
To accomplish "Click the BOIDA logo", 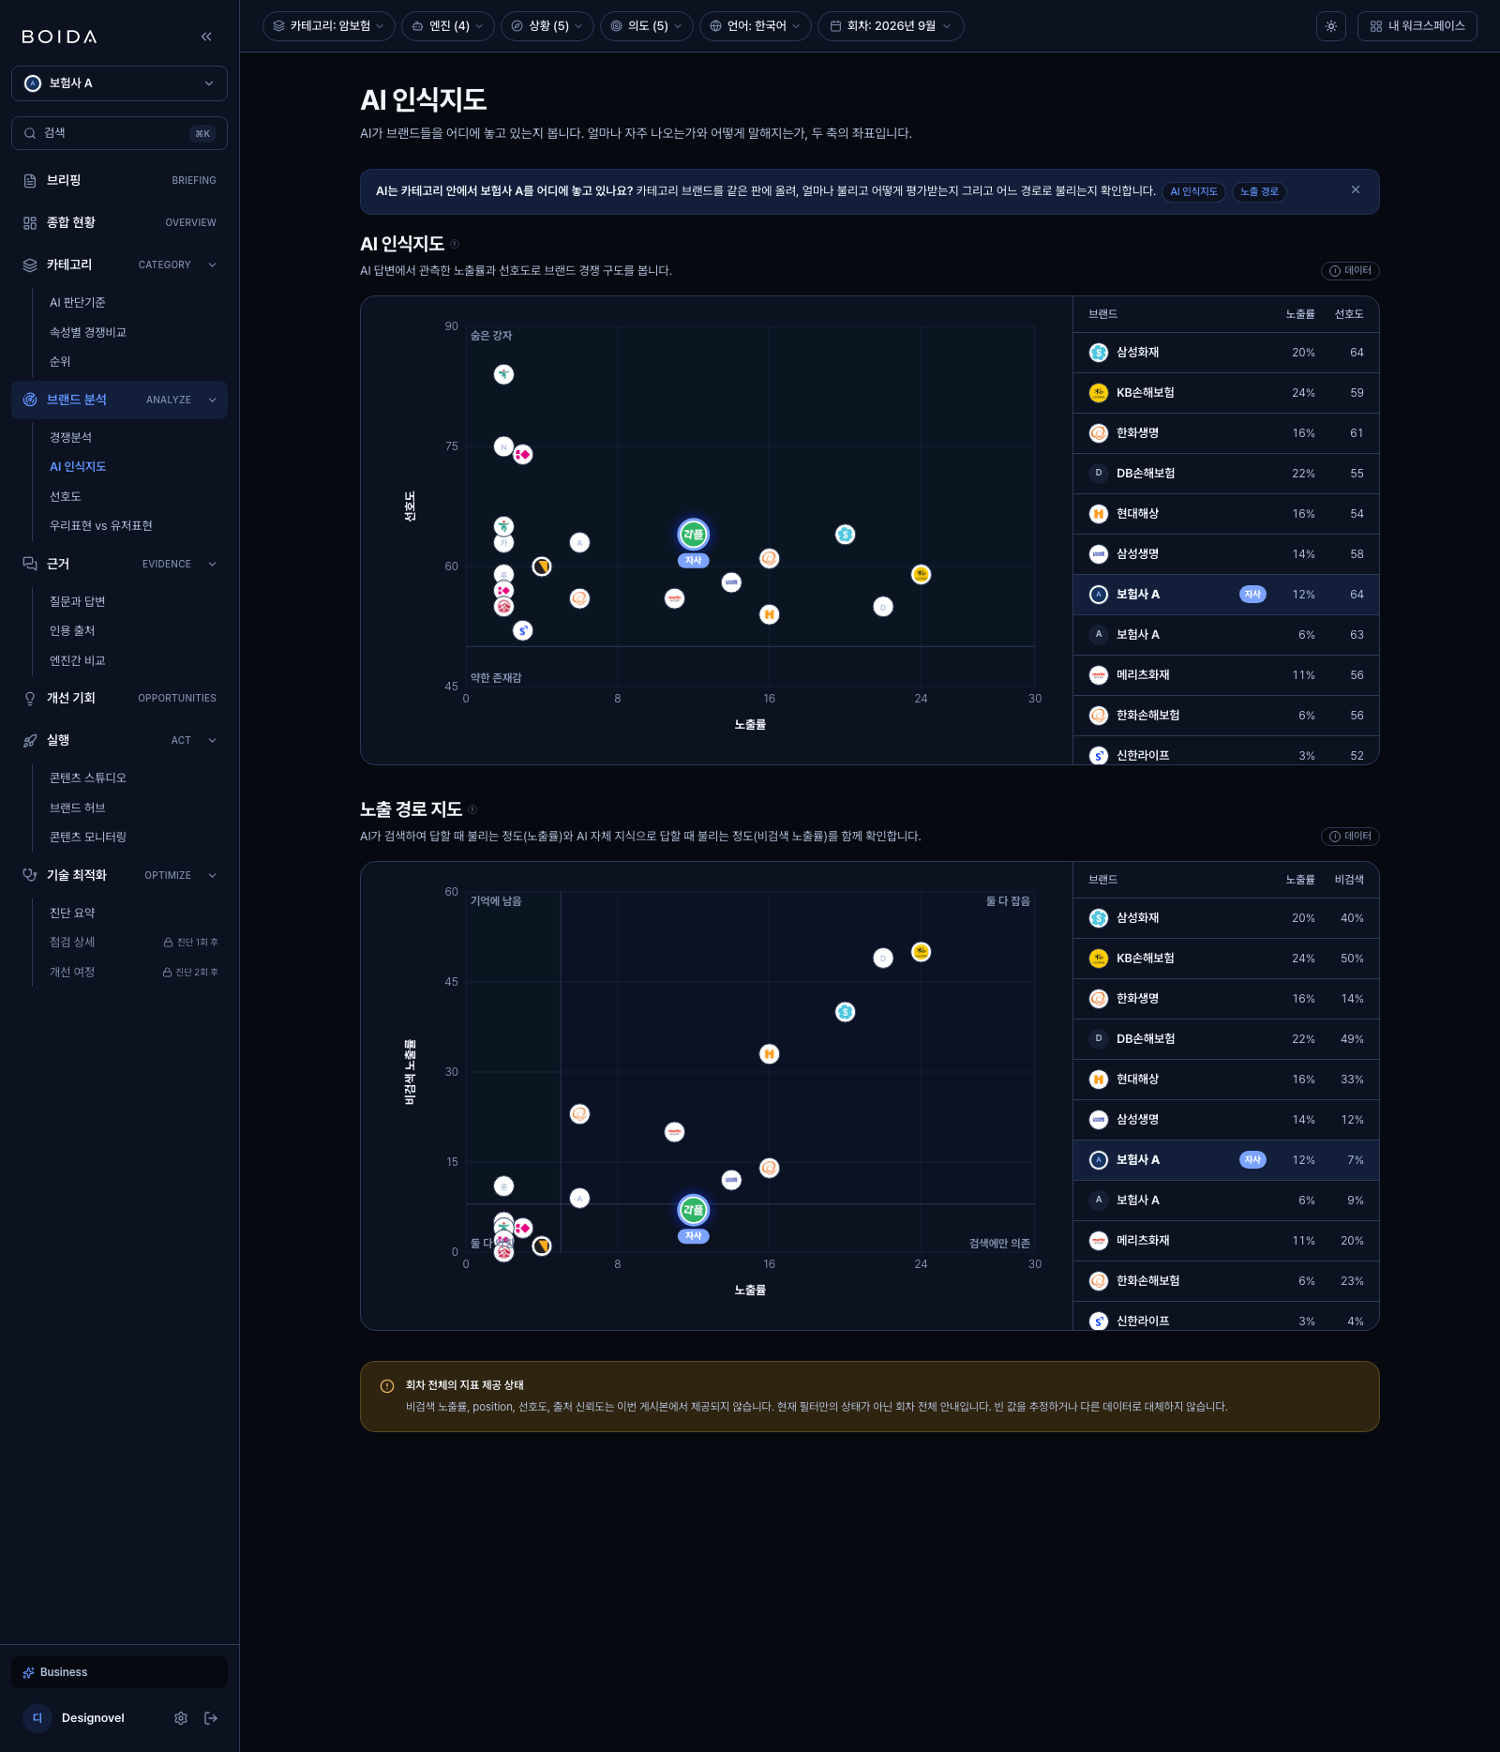I will click(59, 37).
